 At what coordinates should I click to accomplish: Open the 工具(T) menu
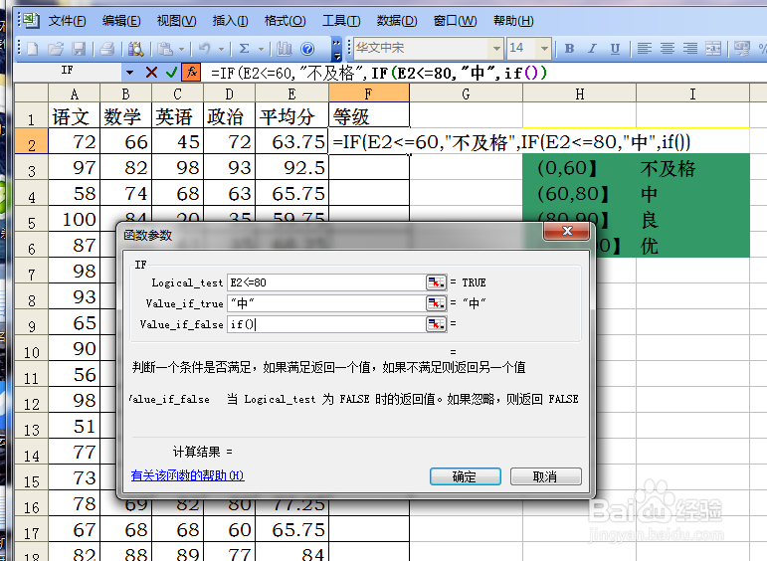[341, 21]
